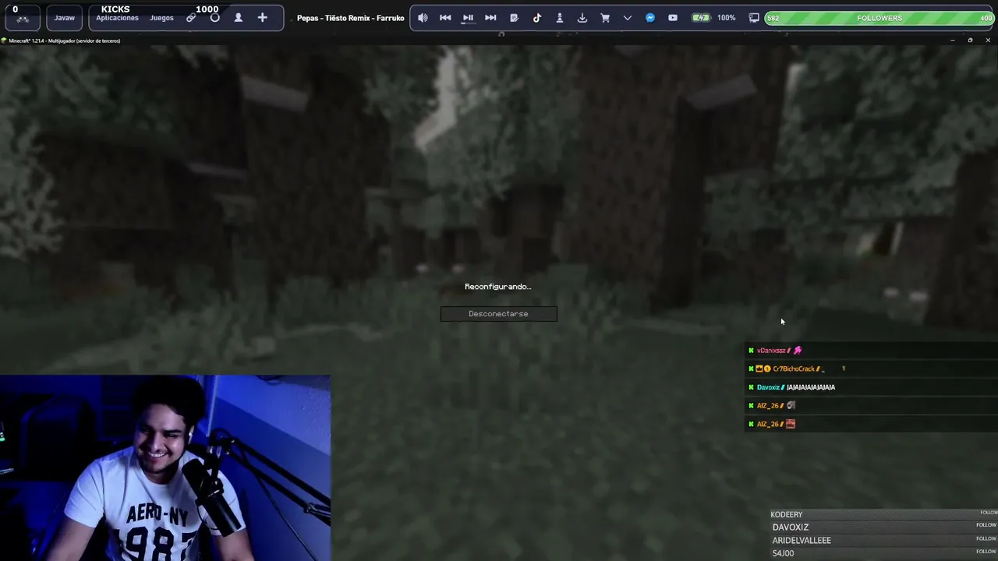The height and width of the screenshot is (561, 998).
Task: Close the Minecraft window
Action: (988, 40)
